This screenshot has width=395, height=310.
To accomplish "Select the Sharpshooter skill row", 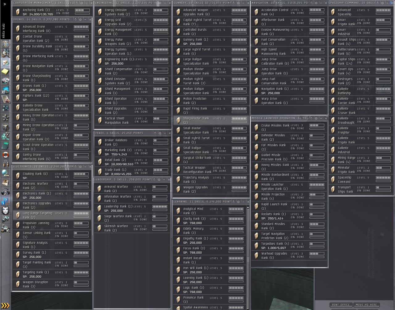I will 211,120.
